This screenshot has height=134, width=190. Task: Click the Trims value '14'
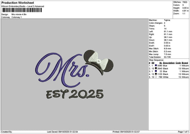[x=165, y=29]
